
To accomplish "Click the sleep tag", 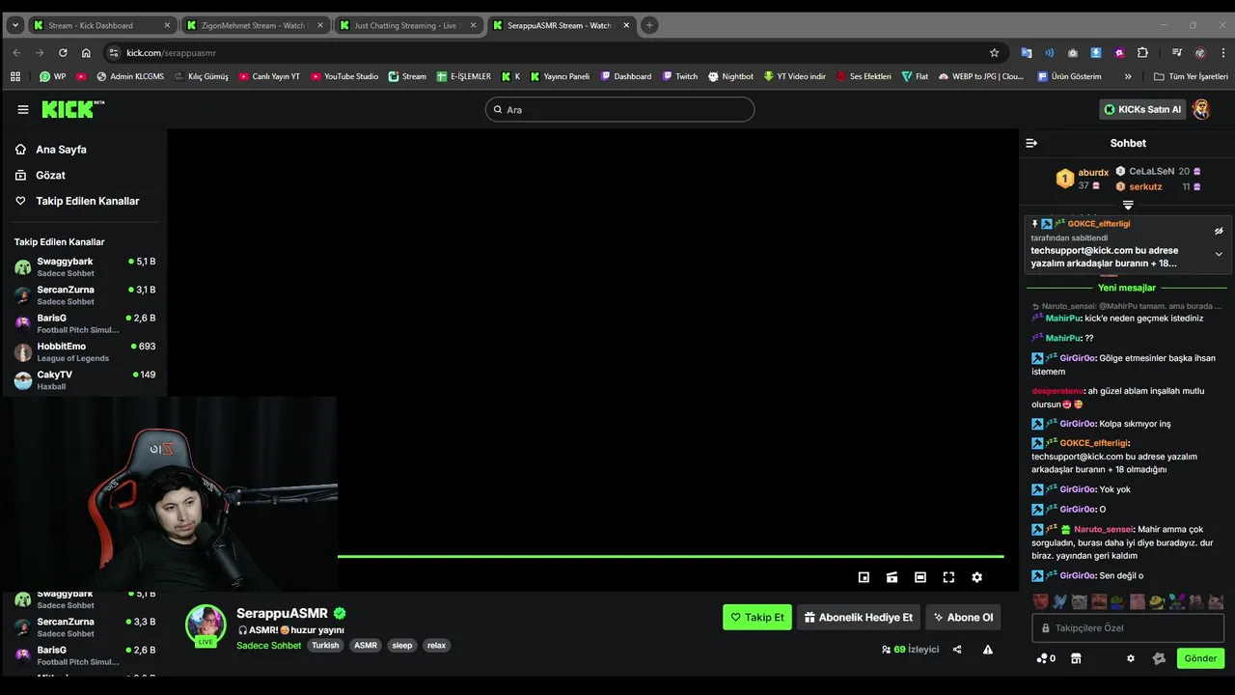I will click(402, 646).
